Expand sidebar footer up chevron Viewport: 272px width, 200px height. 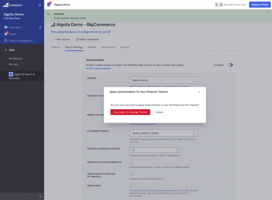40,197
